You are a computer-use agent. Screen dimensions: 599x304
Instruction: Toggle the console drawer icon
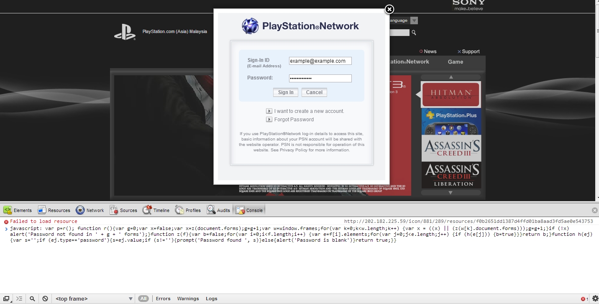(x=19, y=299)
